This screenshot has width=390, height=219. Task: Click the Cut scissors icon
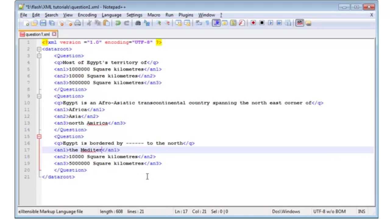click(x=89, y=23)
